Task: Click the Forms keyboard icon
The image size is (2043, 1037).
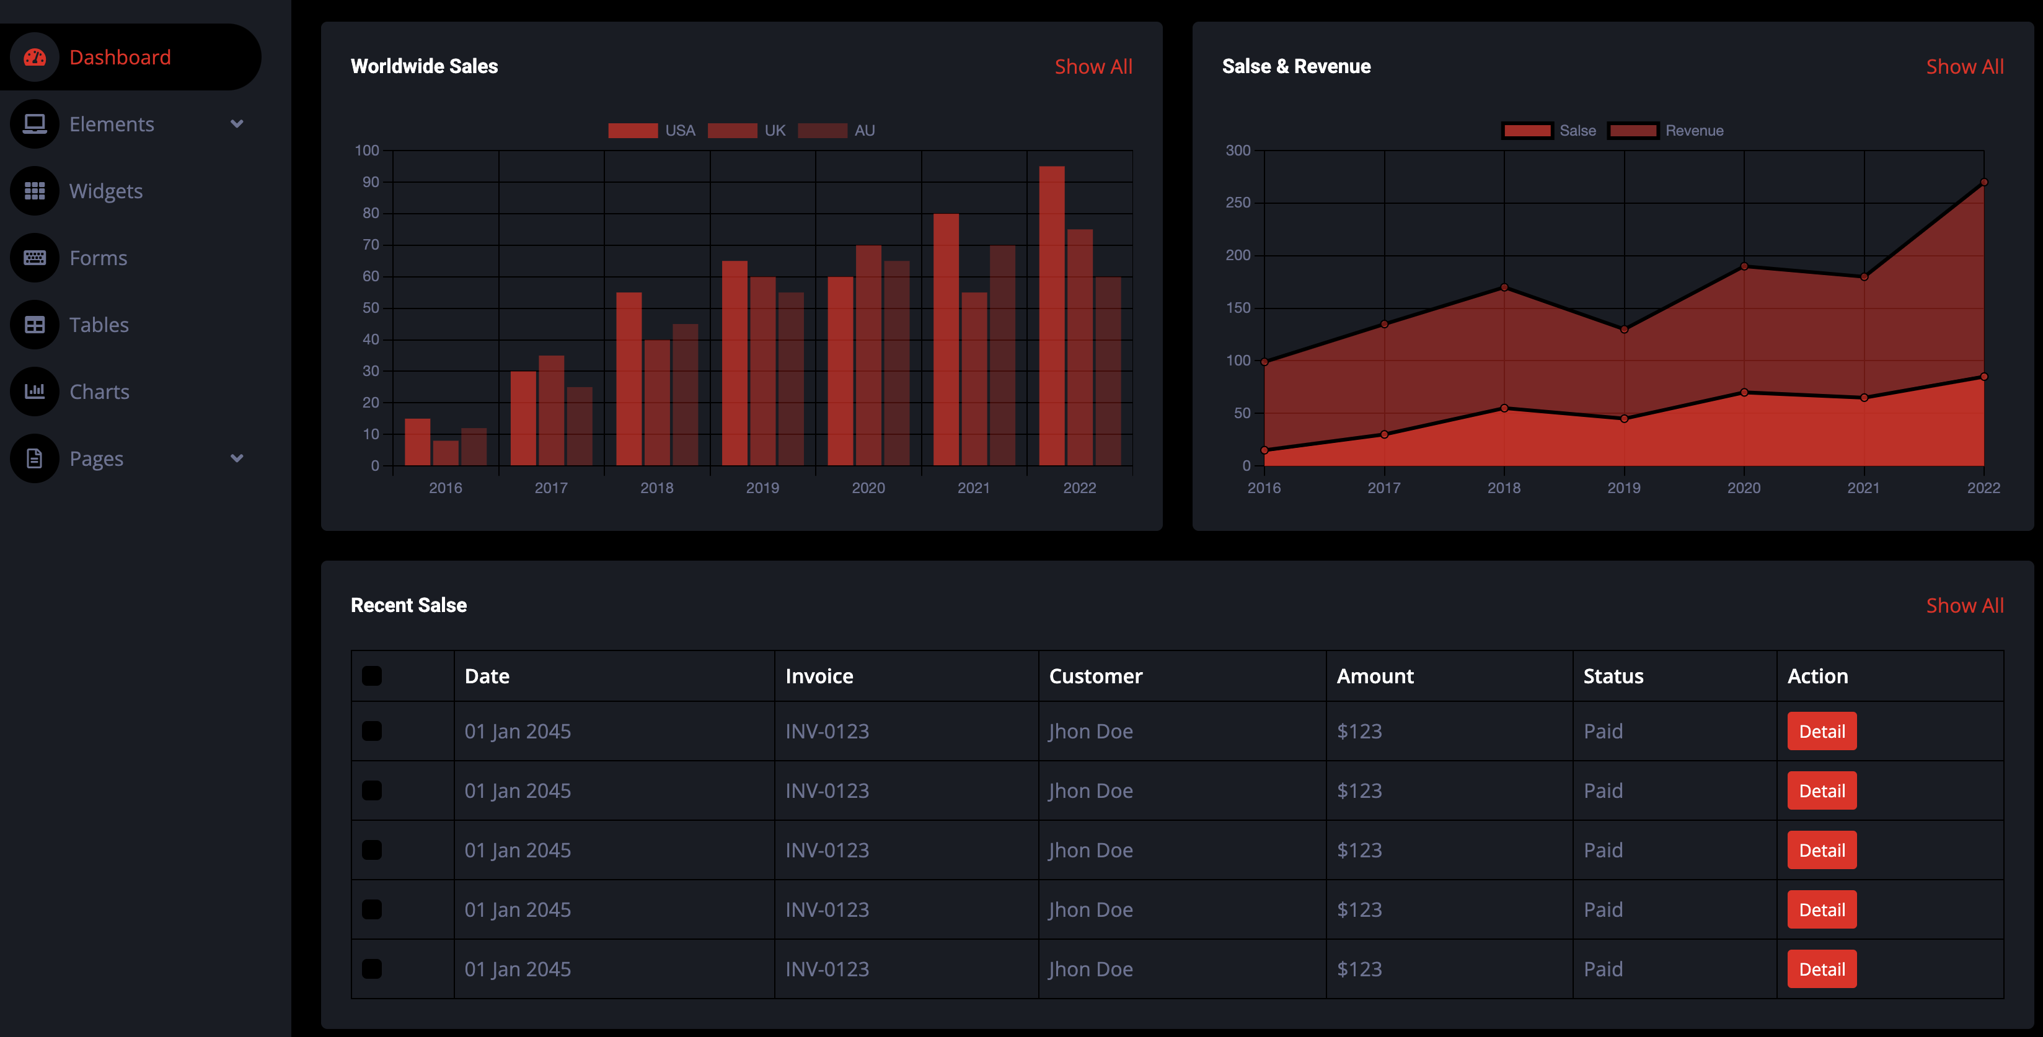Action: (35, 258)
